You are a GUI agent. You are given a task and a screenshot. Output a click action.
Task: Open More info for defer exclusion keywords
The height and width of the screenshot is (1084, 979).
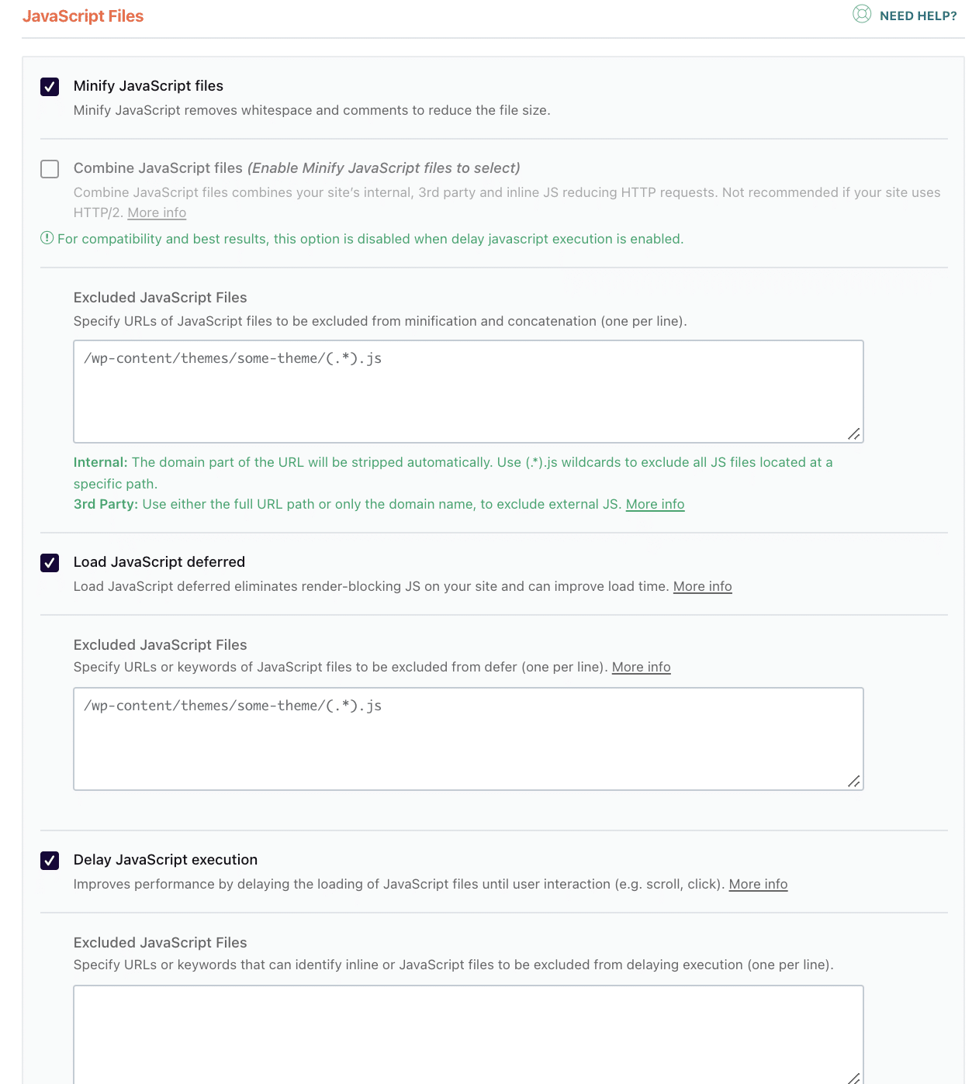(x=641, y=667)
